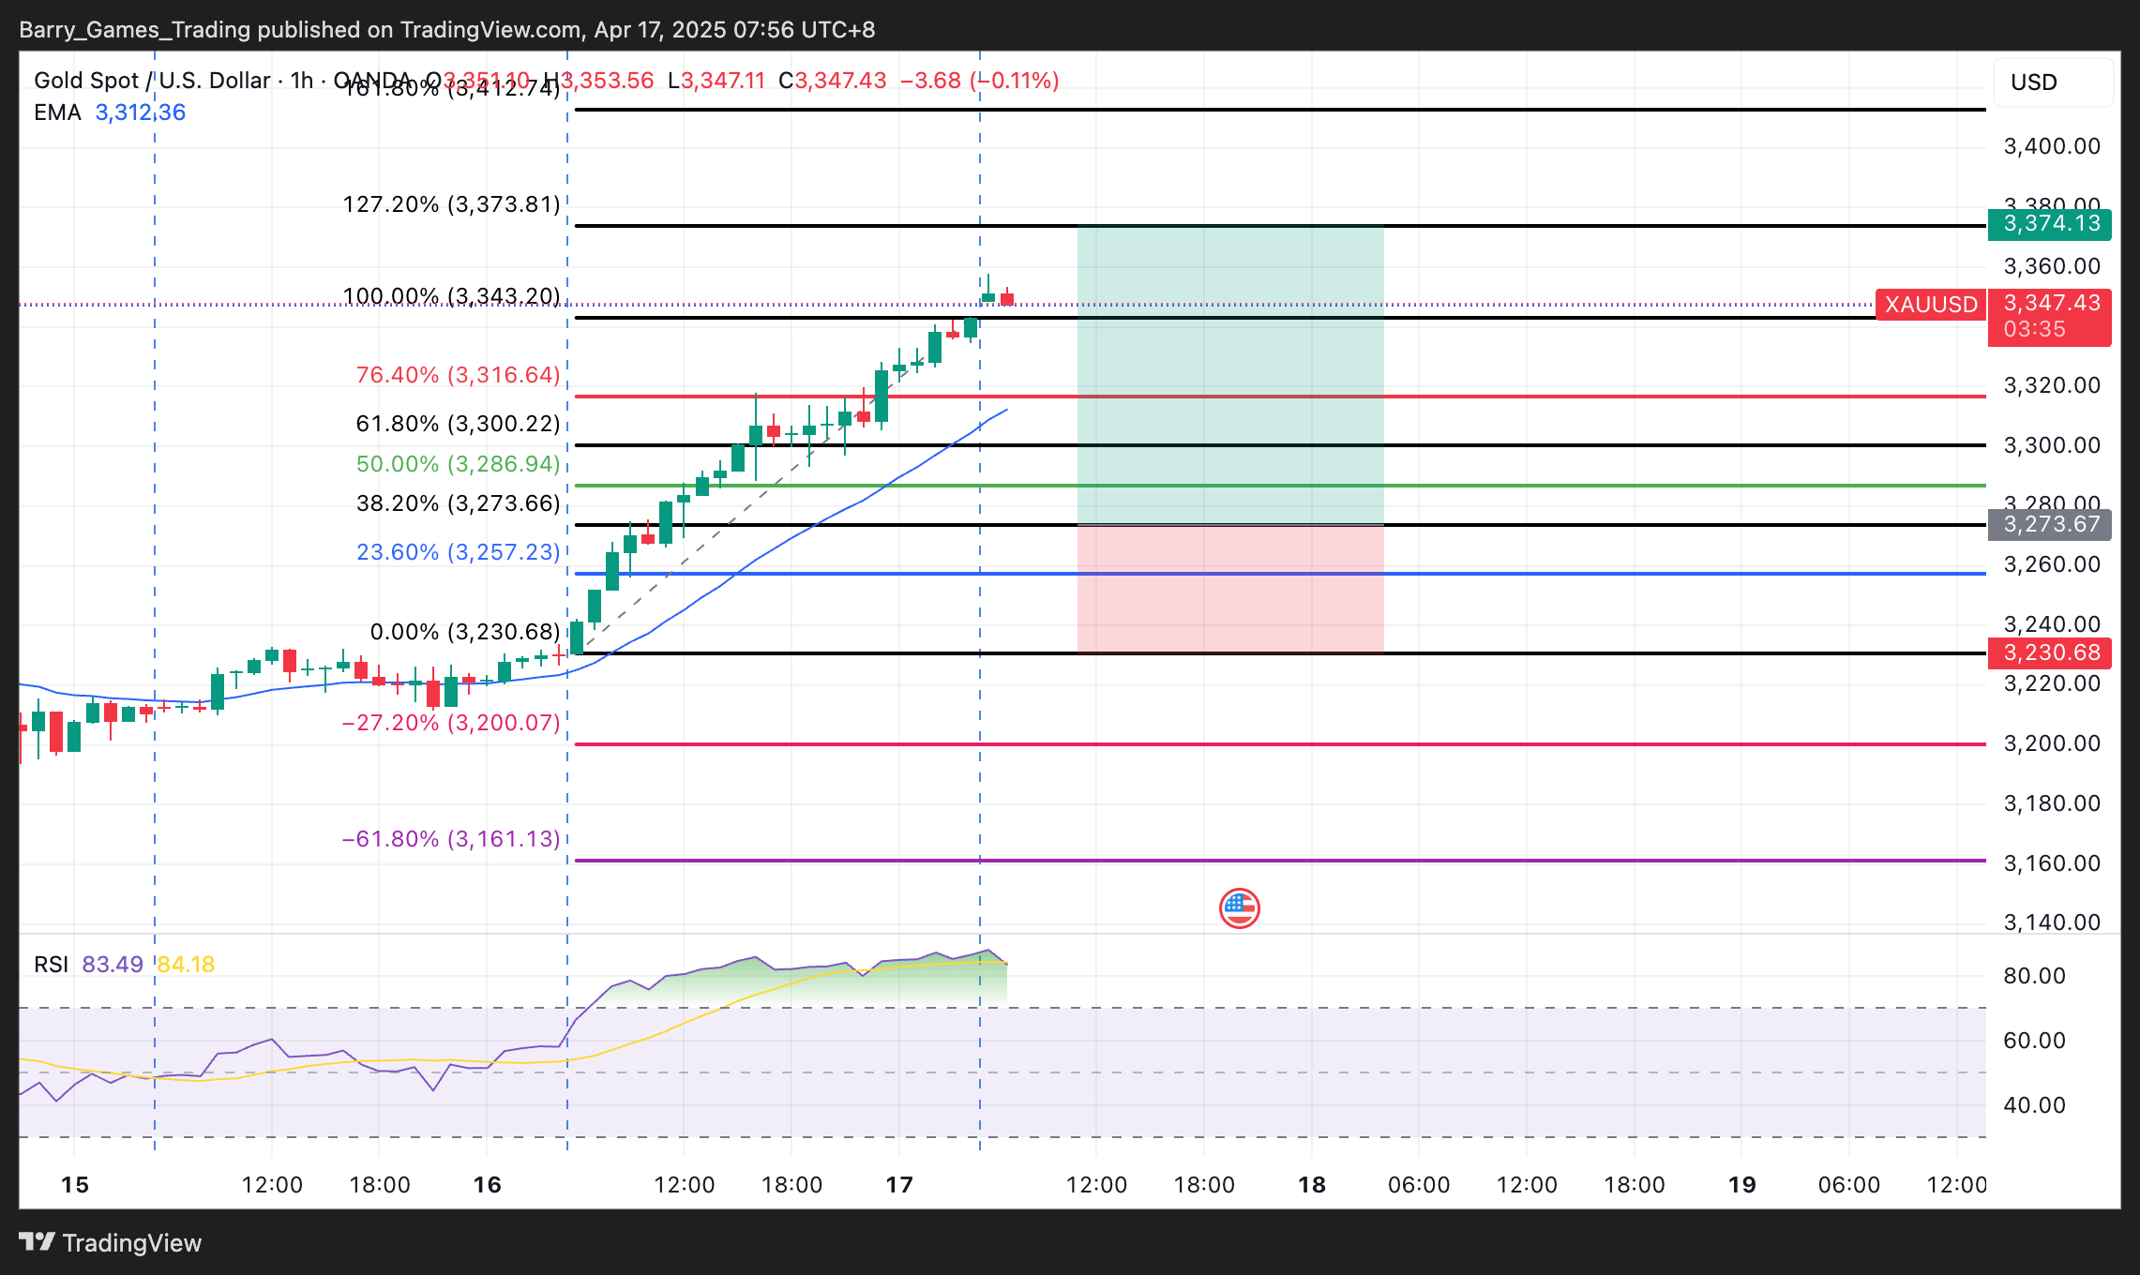Select the RSI indicator legend label

[52, 965]
